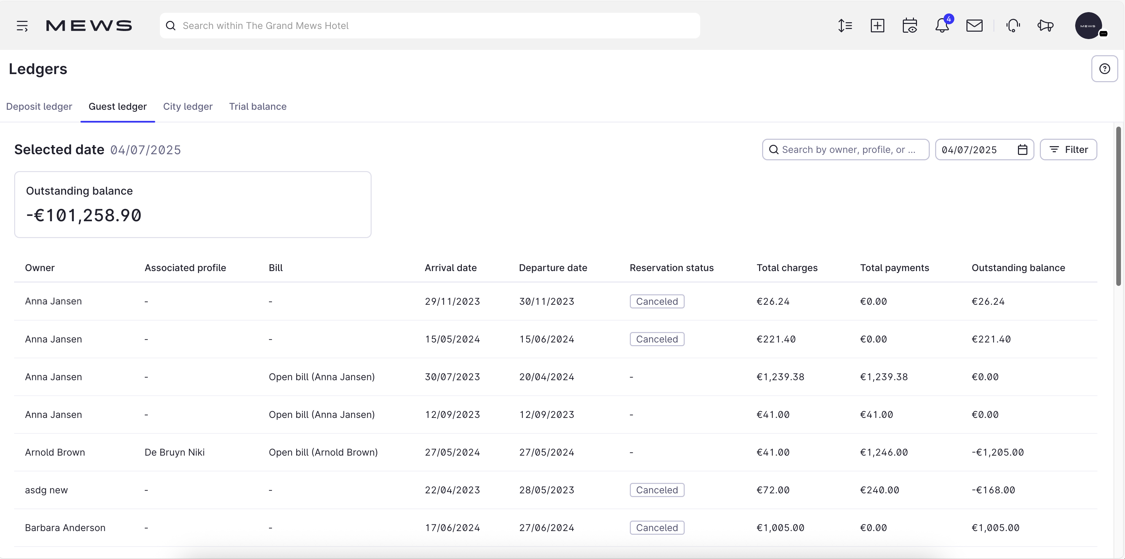Click the Associated profile column header
Image resolution: width=1125 pixels, height=559 pixels.
tap(185, 268)
